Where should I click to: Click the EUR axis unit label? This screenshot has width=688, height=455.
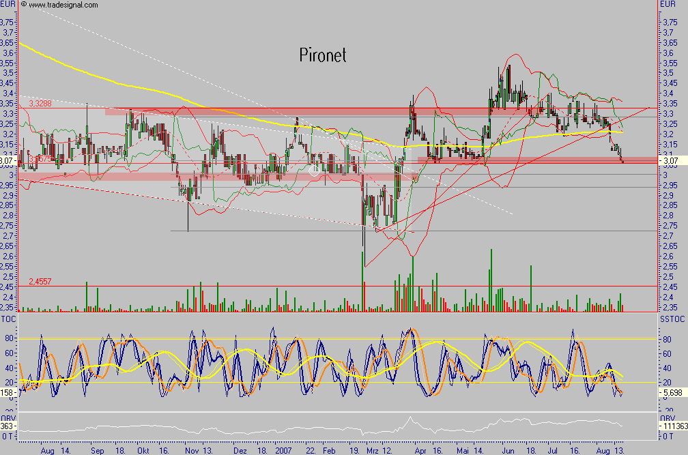pos(7,3)
